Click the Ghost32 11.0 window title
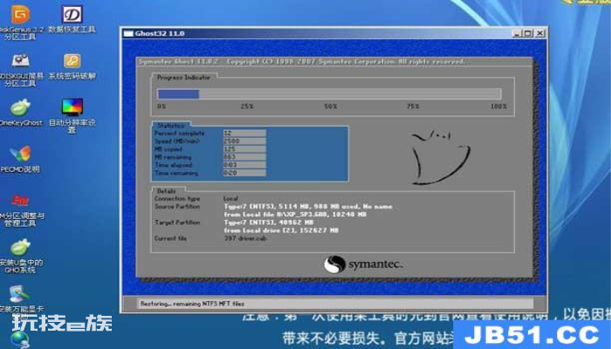The height and width of the screenshot is (349, 611). [x=160, y=33]
